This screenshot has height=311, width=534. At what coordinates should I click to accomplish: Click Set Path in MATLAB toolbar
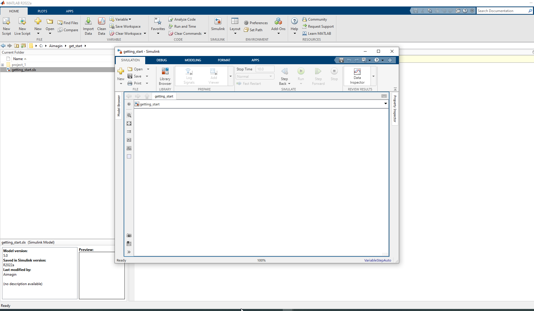[253, 30]
